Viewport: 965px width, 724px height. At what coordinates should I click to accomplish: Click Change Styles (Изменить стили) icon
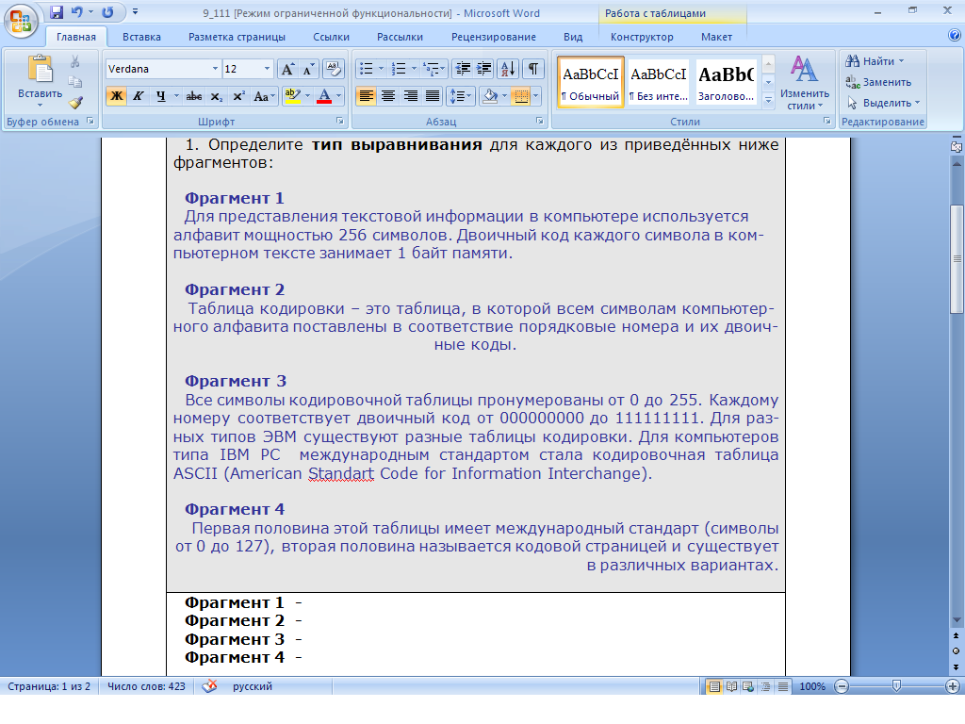[805, 83]
